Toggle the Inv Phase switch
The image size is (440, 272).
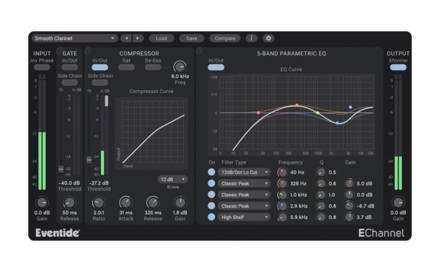pos(42,67)
